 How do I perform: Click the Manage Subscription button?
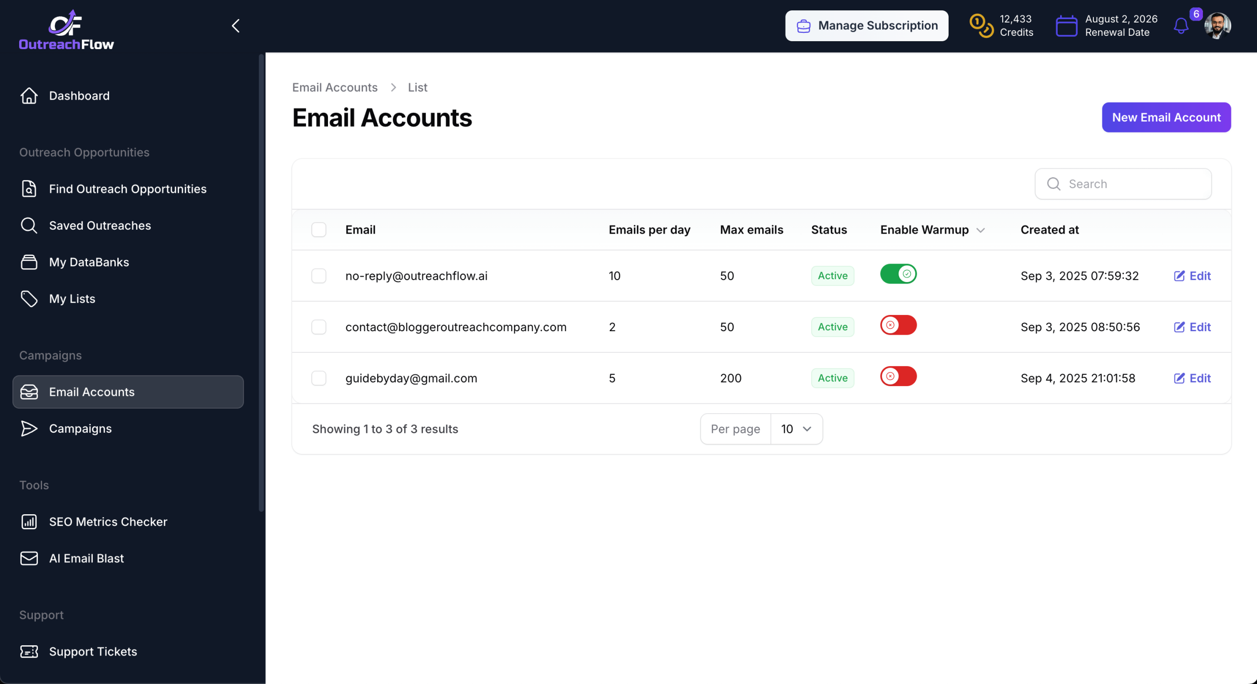[x=866, y=26]
